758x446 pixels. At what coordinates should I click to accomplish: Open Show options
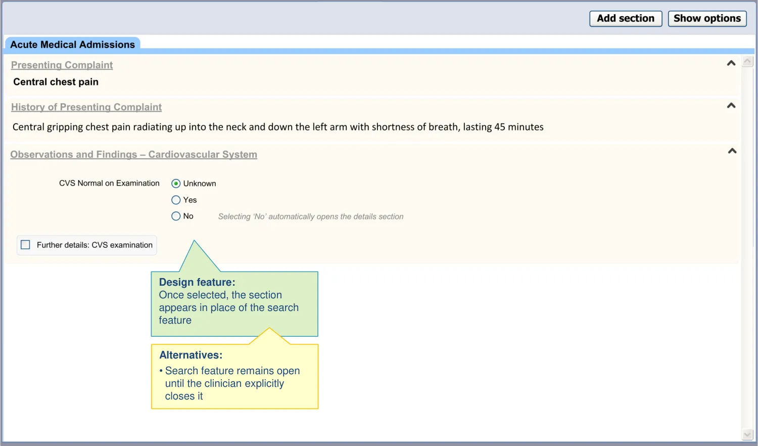point(707,19)
